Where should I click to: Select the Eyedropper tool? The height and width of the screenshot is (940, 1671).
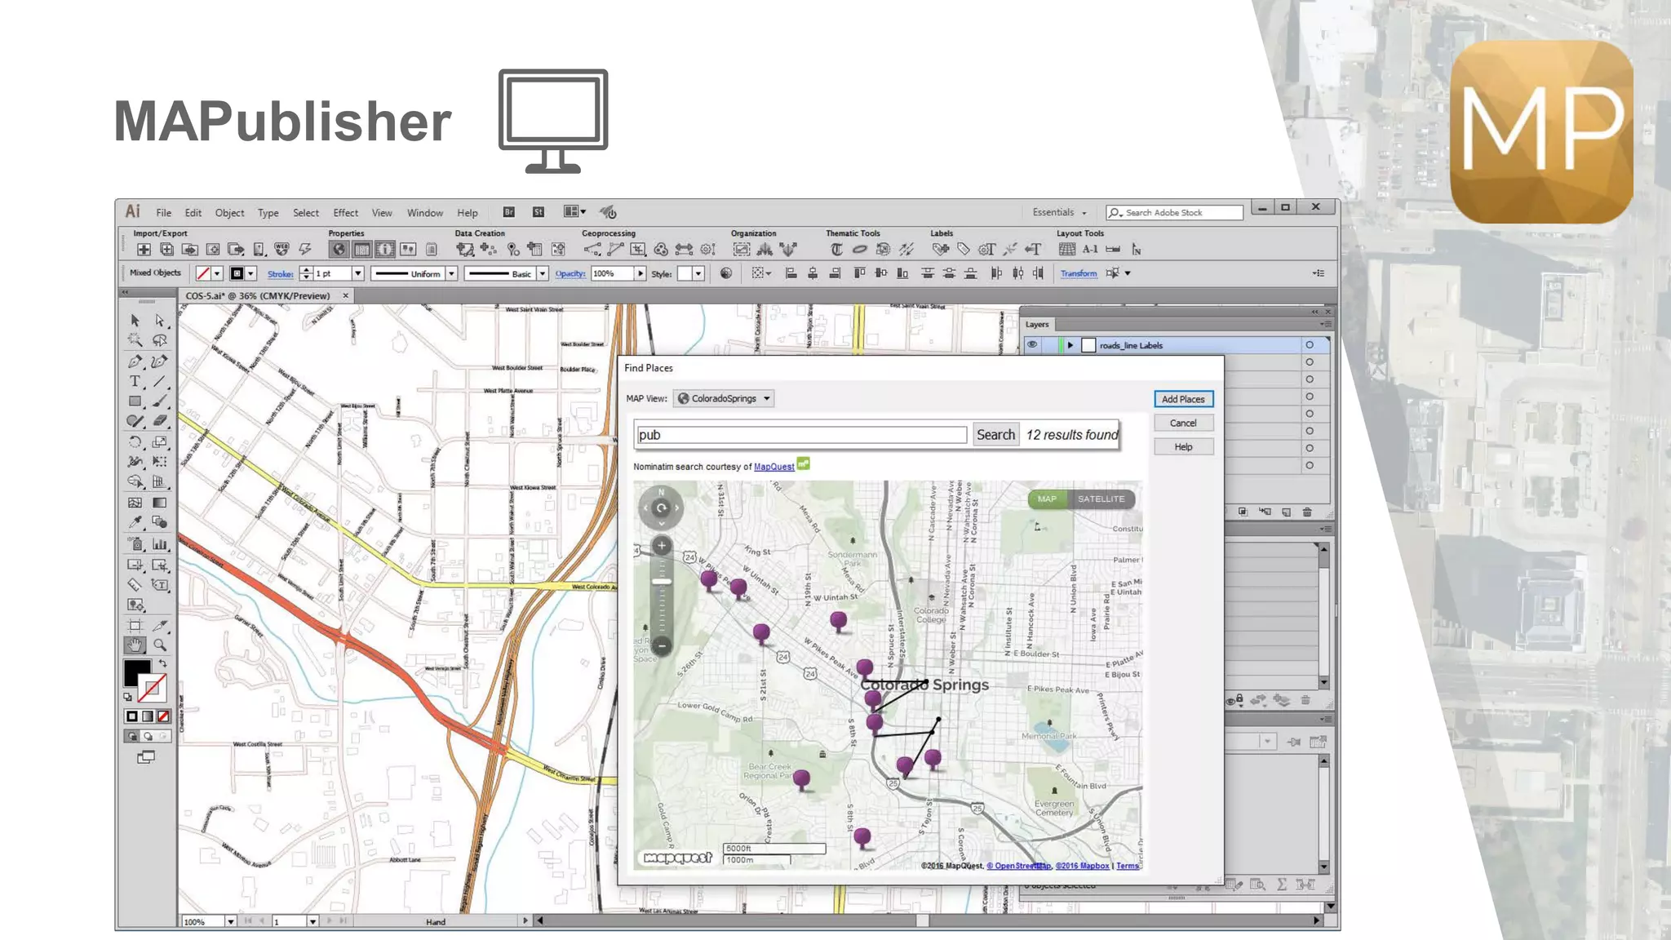click(135, 522)
